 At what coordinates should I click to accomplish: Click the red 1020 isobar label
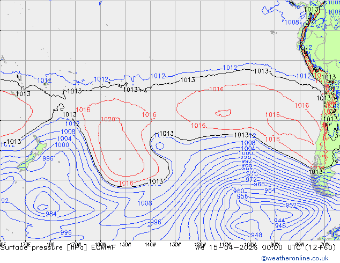tap(108, 119)
